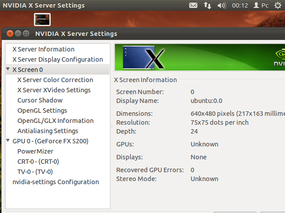Click the user Pc account indicator
Viewport: 285px width, 213px height.
pos(261,6)
